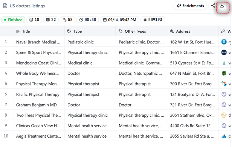232x147 pixels.
Task: Click the 121 Boatyard Dr A address
Action: 193,94
